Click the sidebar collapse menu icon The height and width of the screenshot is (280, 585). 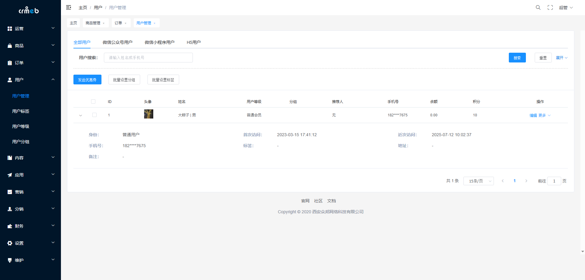pyautogui.click(x=69, y=7)
